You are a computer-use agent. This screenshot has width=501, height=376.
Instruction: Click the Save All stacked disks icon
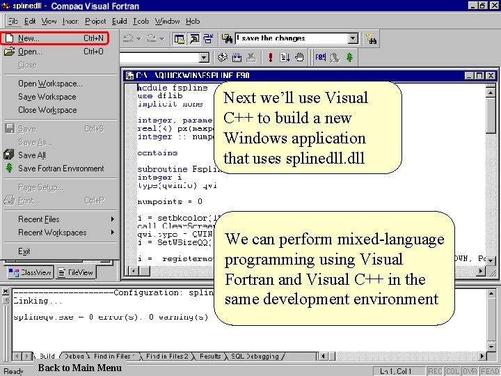[9, 155]
